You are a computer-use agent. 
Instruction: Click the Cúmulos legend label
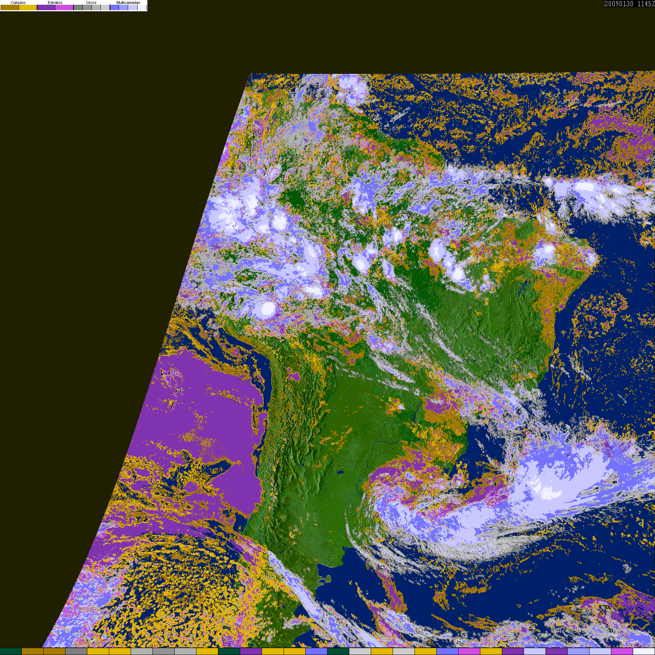pyautogui.click(x=18, y=3)
